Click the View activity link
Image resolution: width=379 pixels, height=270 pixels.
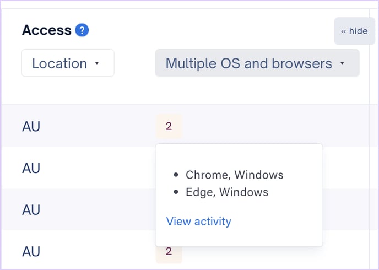[199, 221]
